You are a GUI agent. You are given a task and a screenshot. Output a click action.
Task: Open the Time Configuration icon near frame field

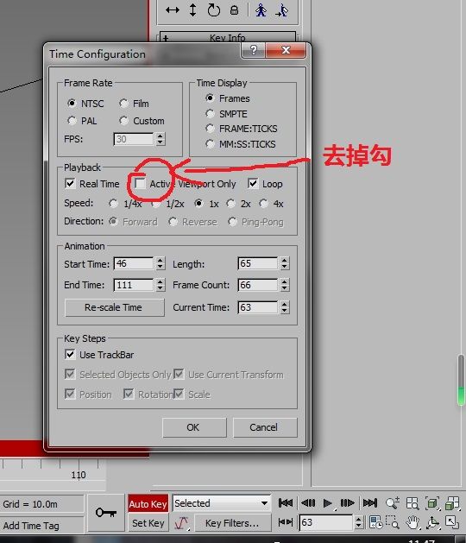point(375,522)
